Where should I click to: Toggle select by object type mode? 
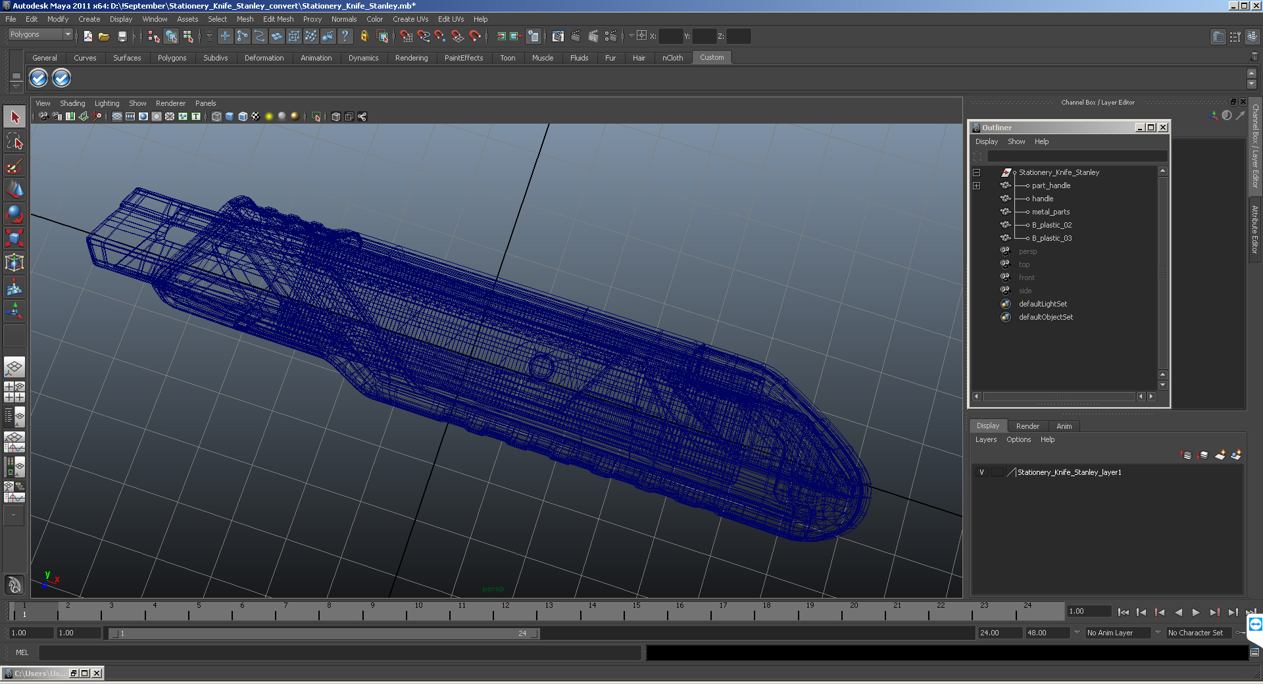(171, 36)
